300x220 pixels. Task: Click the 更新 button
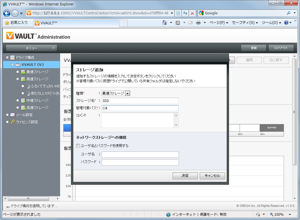pyautogui.click(x=254, y=48)
